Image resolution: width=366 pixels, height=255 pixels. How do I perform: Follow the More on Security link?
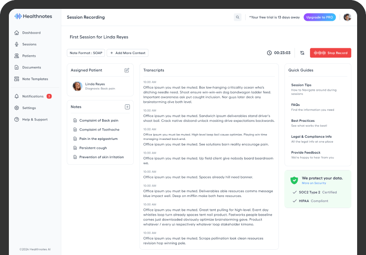pos(314,183)
